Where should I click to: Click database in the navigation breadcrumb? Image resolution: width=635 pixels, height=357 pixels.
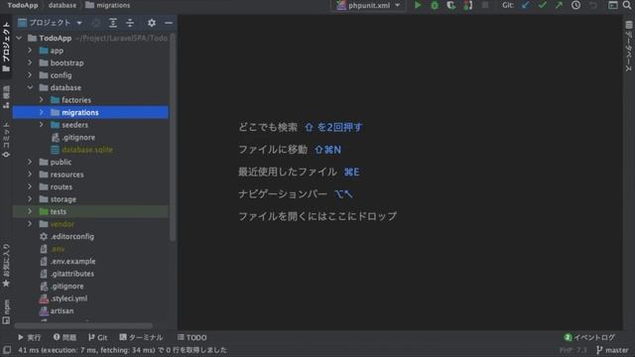coord(63,5)
